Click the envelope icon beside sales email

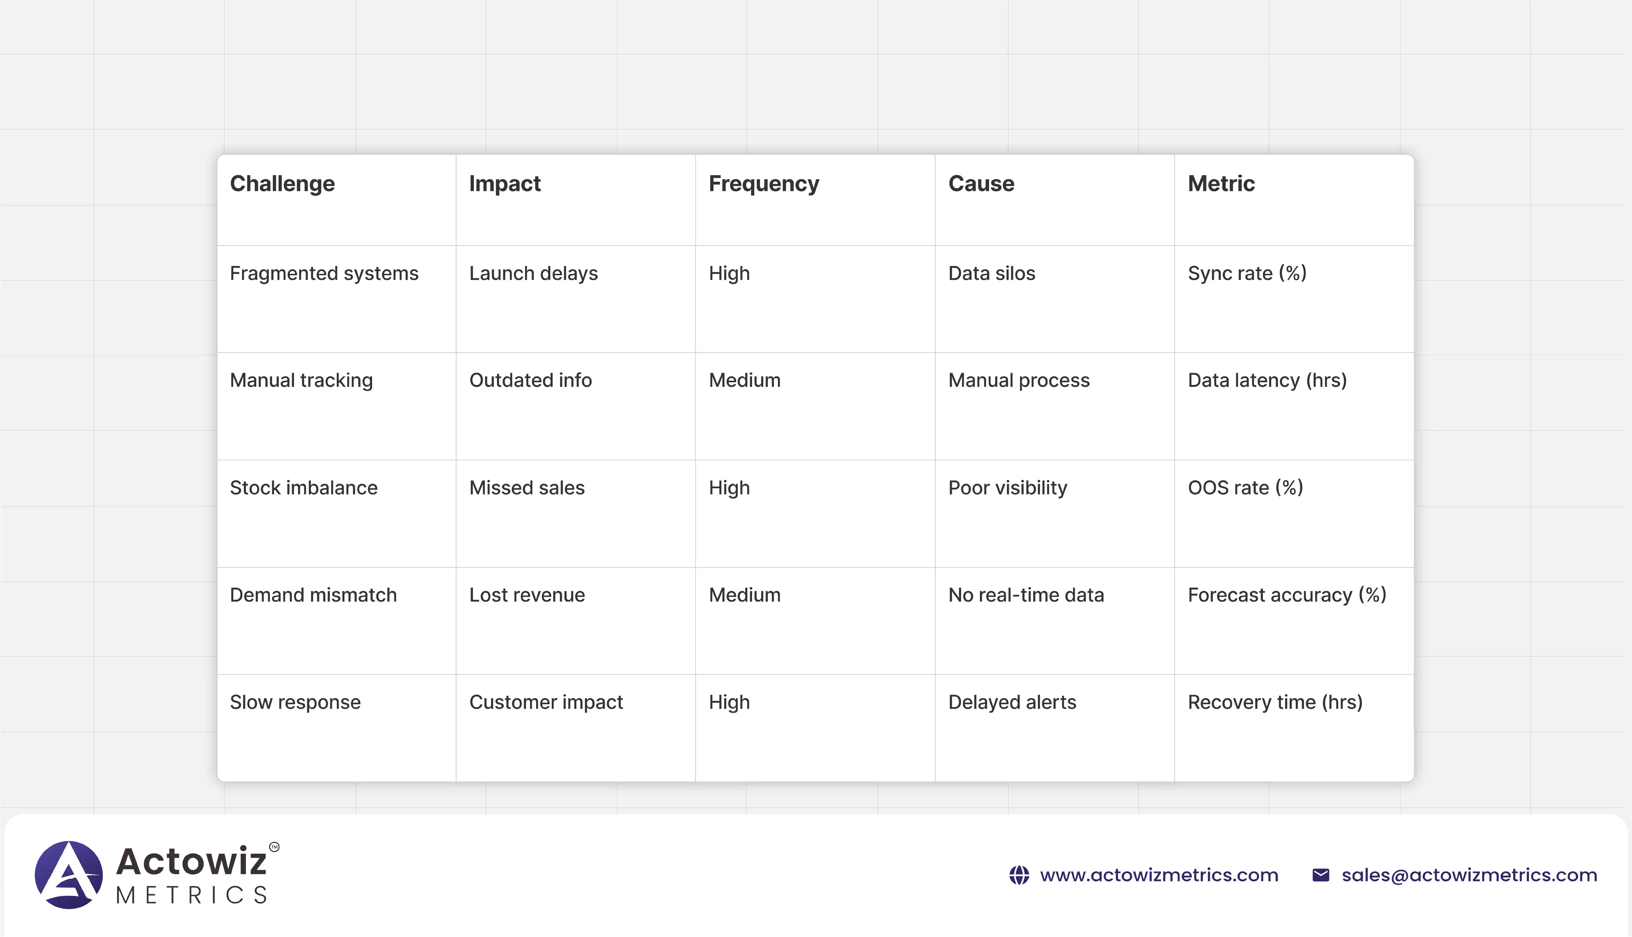[1320, 875]
